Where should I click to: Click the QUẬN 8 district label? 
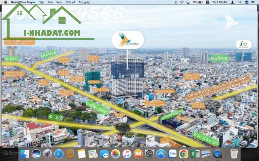coord(220,58)
